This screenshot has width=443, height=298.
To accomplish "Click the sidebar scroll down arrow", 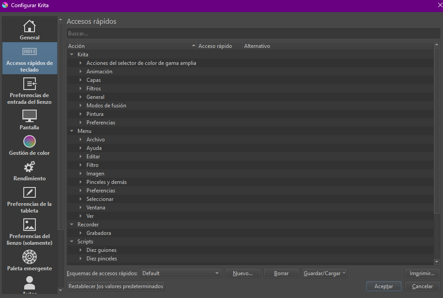I will (60, 290).
